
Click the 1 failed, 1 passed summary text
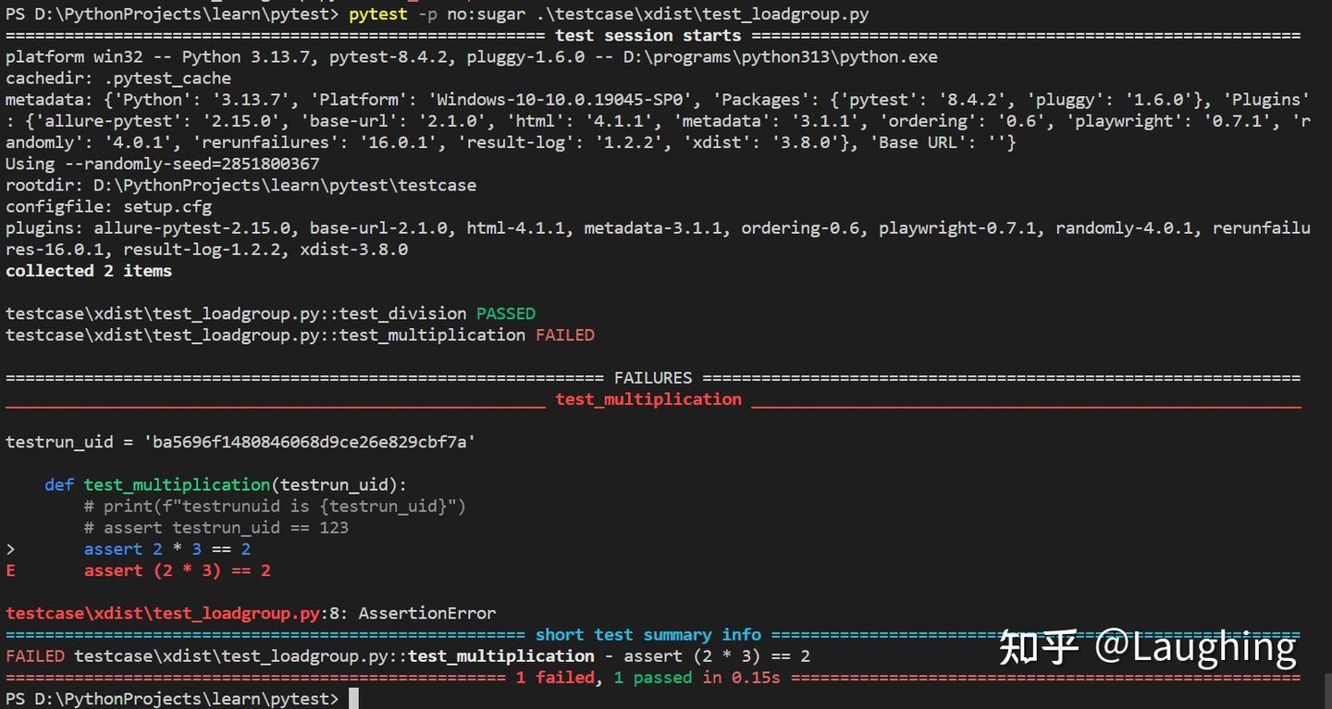(x=649, y=677)
